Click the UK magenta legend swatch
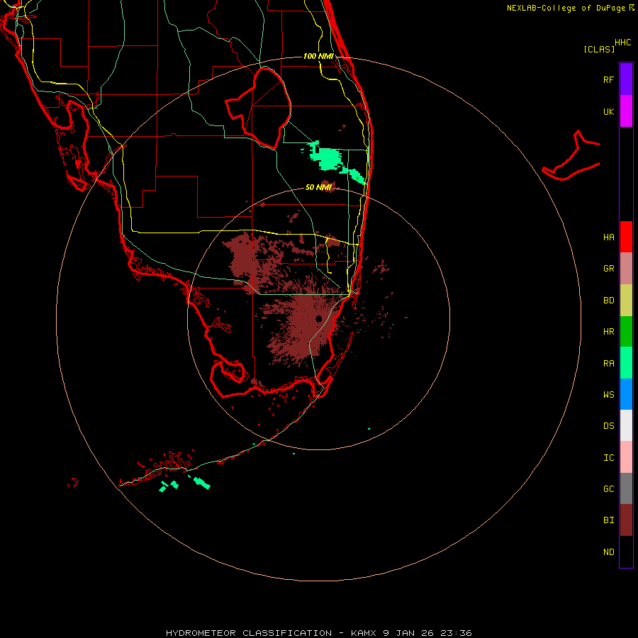 pos(626,111)
